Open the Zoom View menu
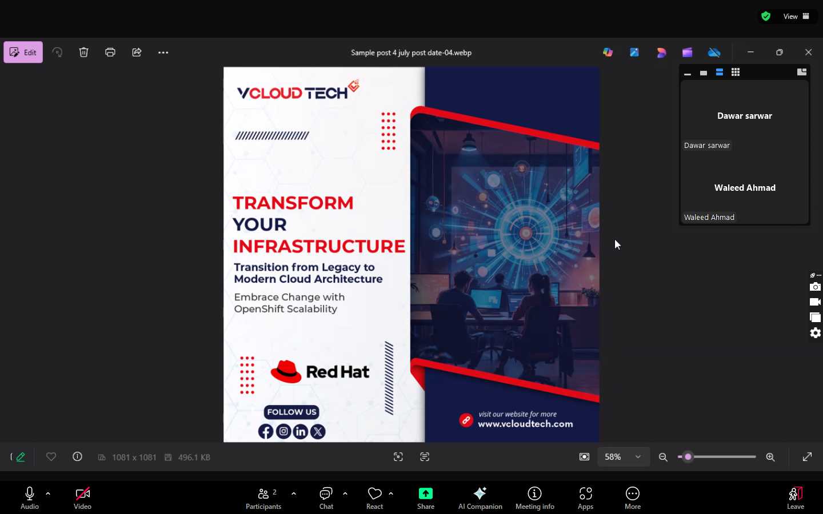Image resolution: width=823 pixels, height=514 pixels. pos(797,17)
